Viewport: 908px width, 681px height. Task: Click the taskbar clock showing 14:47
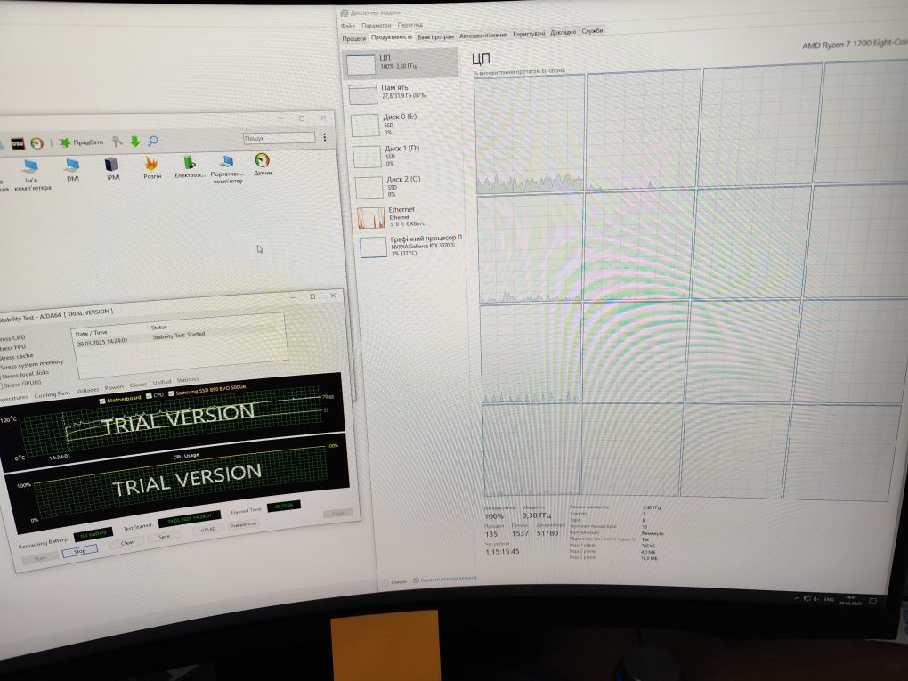click(850, 600)
